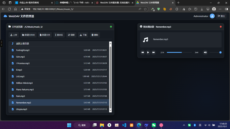Go back via 返回上级目录 row

pyautogui.click(x=59, y=44)
